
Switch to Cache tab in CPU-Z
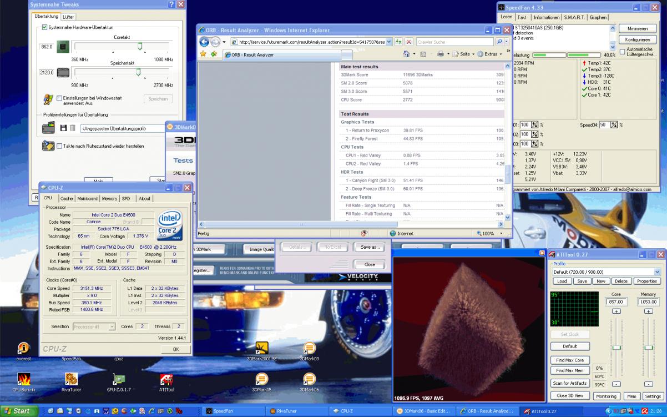pos(67,198)
